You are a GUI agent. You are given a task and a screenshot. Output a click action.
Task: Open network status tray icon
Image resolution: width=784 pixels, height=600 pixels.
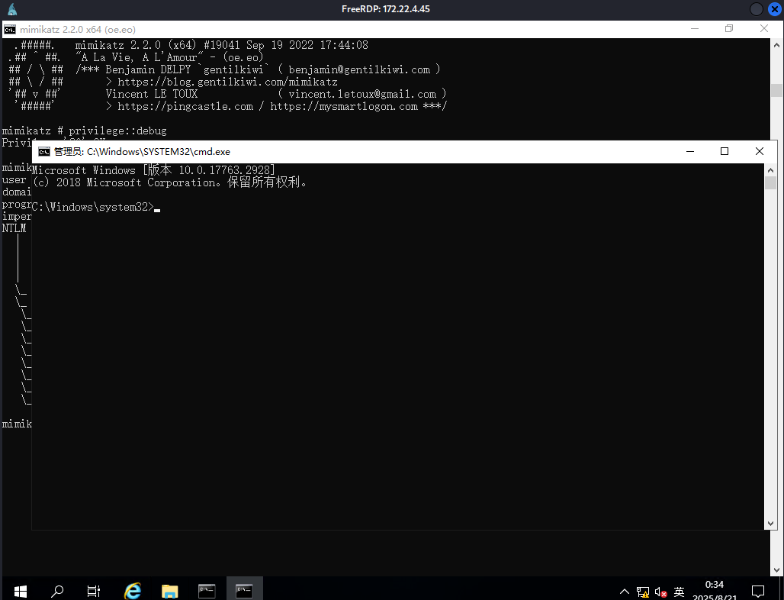642,592
